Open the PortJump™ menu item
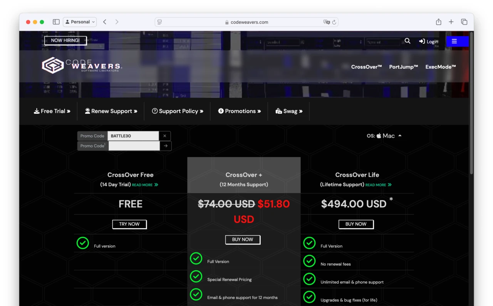493x306 pixels. pyautogui.click(x=403, y=67)
